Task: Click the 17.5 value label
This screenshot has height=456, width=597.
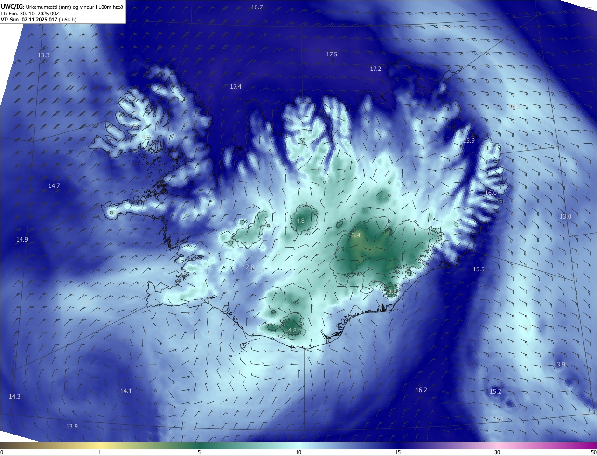Action: tap(332, 55)
